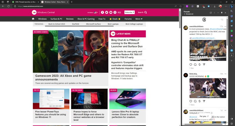Open Messenger in Edge sidebar
The image size is (235, 126).
pos(232,36)
